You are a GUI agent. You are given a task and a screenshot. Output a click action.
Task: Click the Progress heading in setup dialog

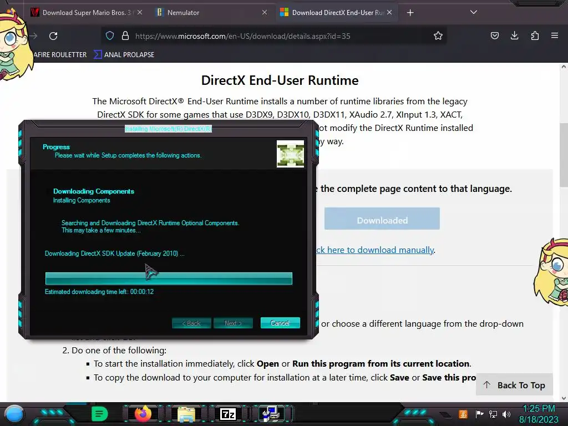click(x=56, y=146)
